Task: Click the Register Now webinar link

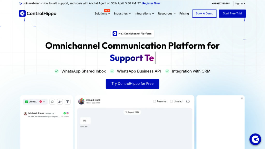Action: pyautogui.click(x=151, y=3)
